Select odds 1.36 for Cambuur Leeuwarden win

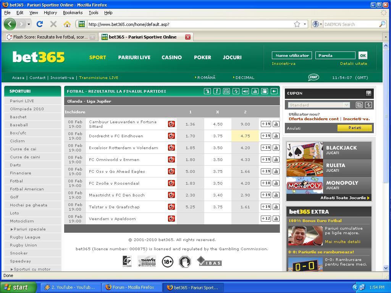click(x=190, y=124)
